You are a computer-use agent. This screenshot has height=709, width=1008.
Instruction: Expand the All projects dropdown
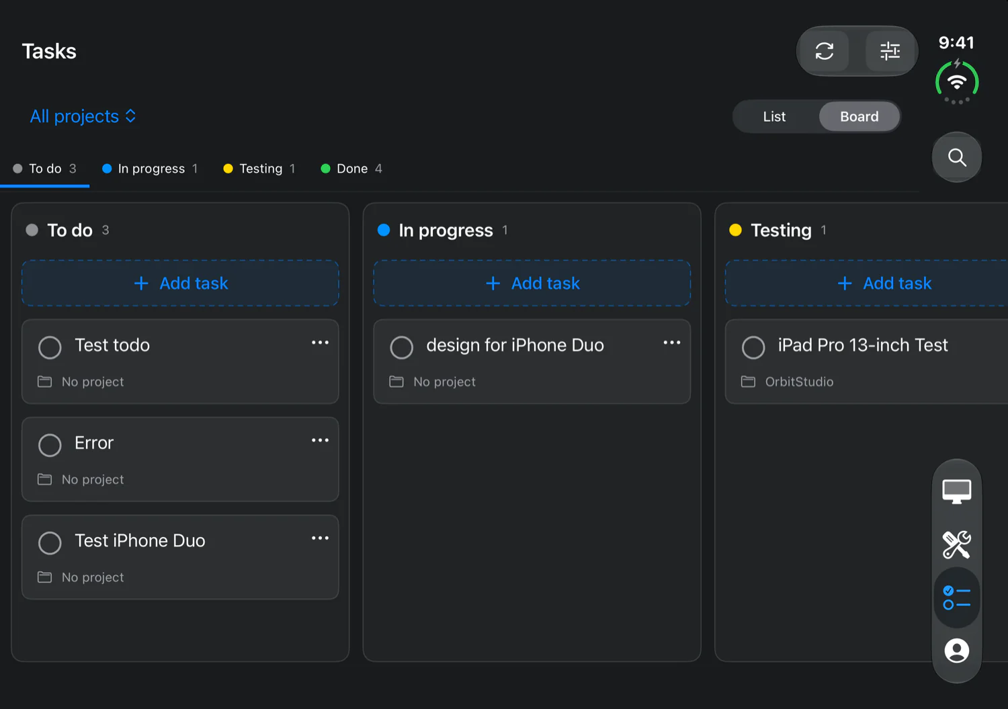pyautogui.click(x=83, y=116)
